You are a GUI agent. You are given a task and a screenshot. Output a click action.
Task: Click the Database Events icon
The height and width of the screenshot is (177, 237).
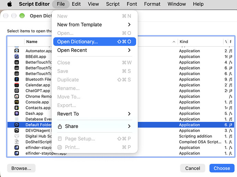[16, 119]
